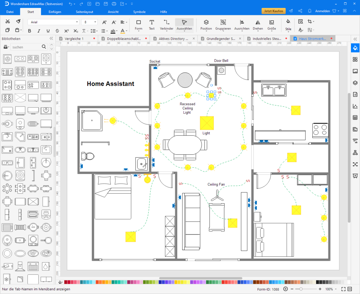
Task: Switch to the Vergleiche 1 document tab
Action: coord(74,39)
